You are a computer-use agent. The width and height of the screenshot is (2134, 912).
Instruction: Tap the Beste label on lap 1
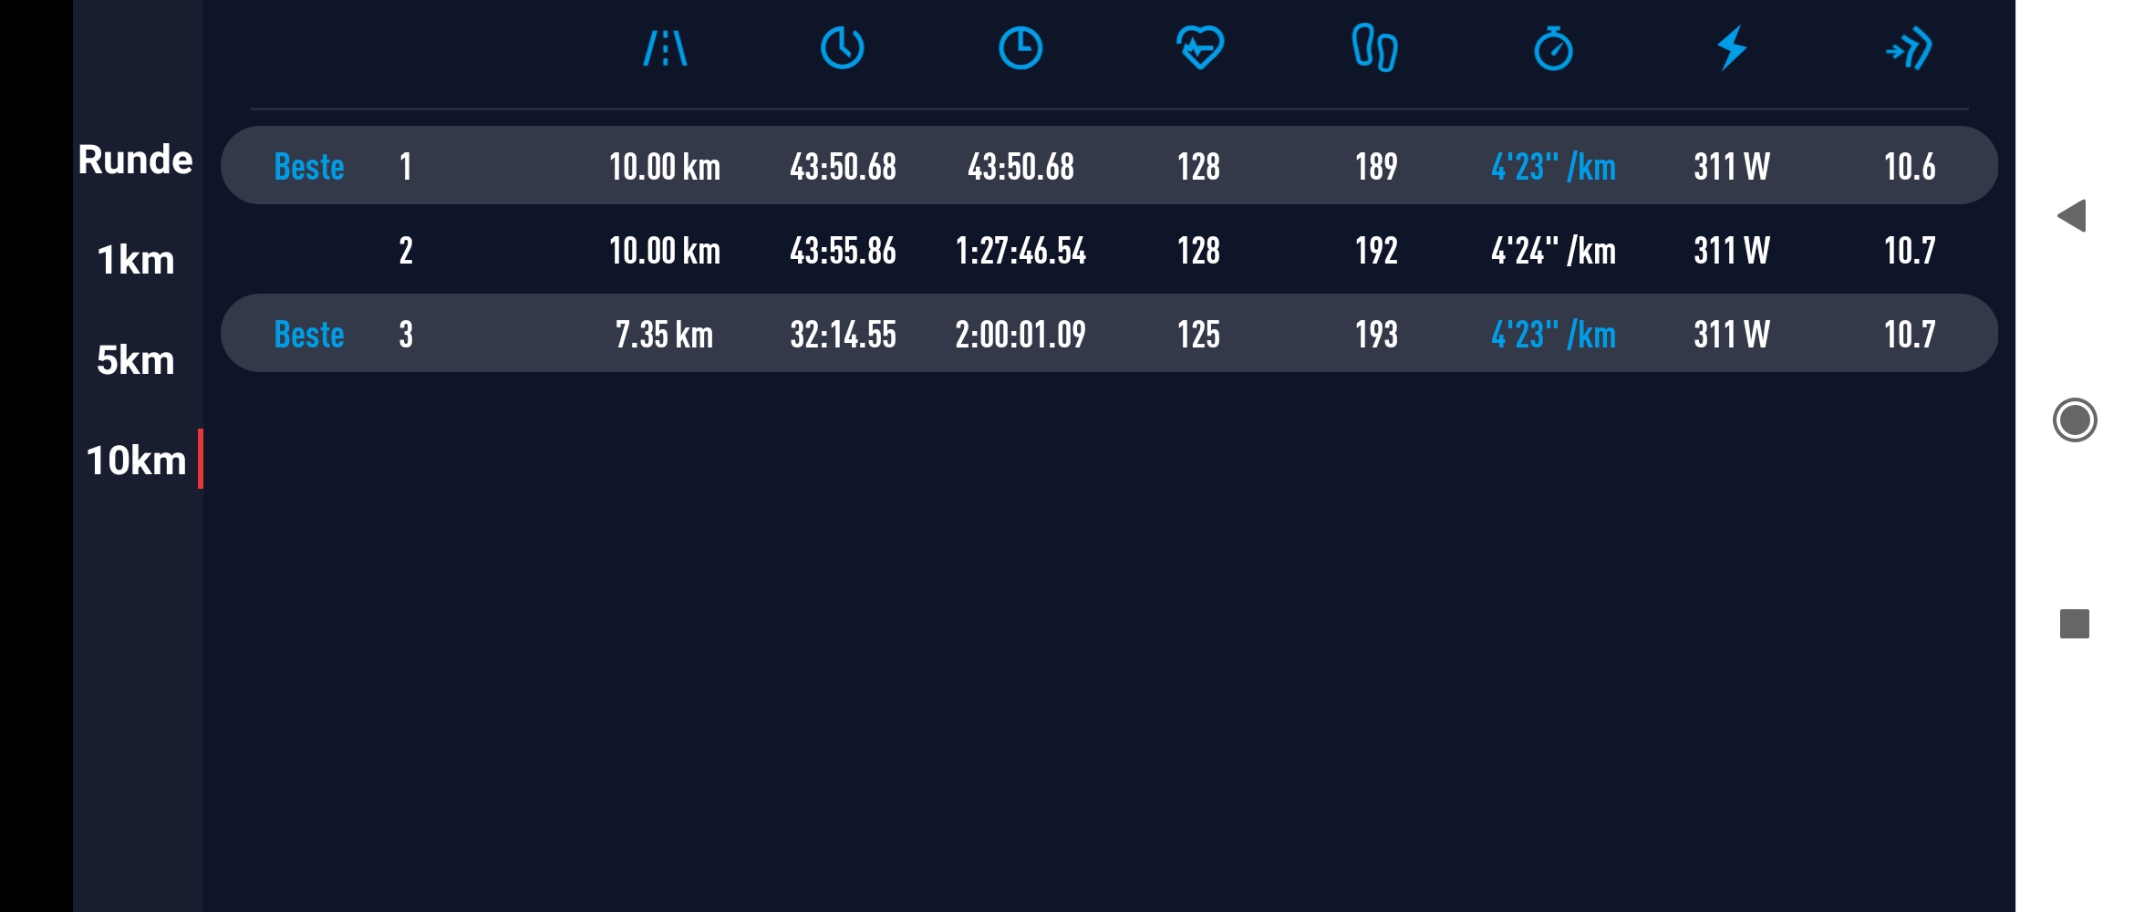tap(309, 167)
